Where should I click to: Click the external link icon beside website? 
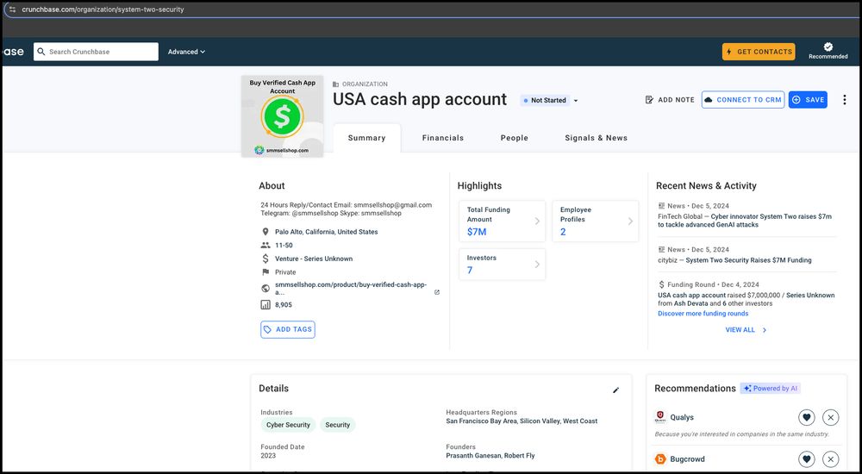click(437, 292)
